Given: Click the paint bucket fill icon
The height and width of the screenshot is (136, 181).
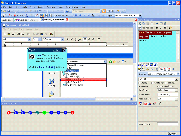Looking at the screenshot, I should [x=152, y=69].
